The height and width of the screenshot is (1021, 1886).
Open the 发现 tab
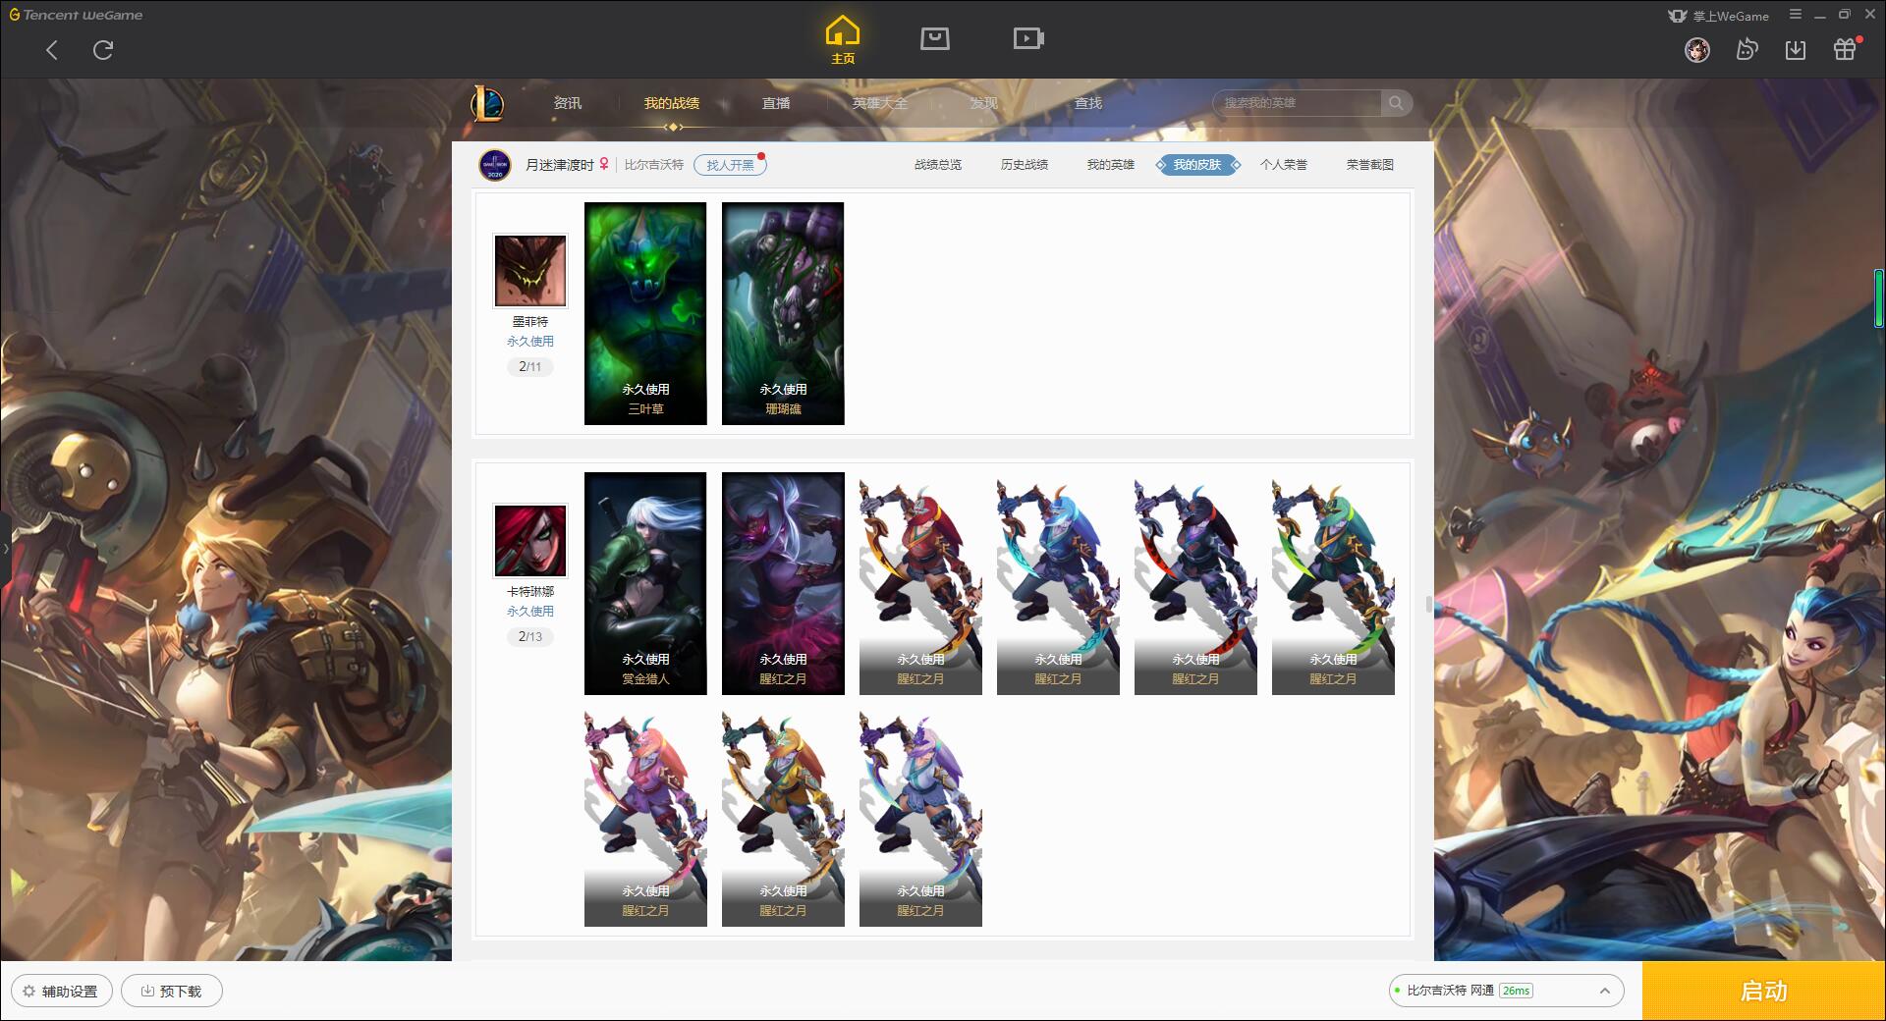(984, 103)
